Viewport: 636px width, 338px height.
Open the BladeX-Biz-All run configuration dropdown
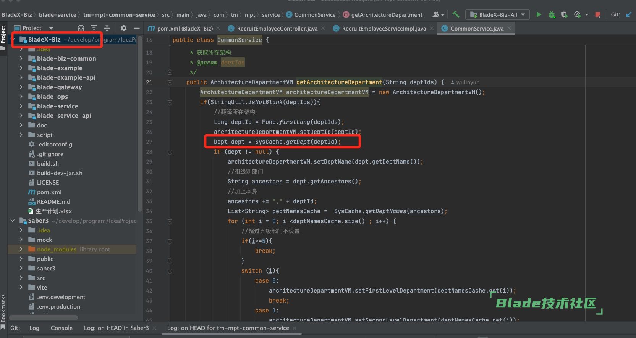click(497, 15)
